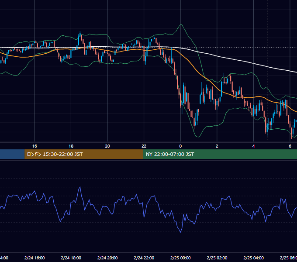Click the 2/25 04:00 oscillator time label
Screen dimensions: 297x262
pyautogui.click(x=253, y=258)
